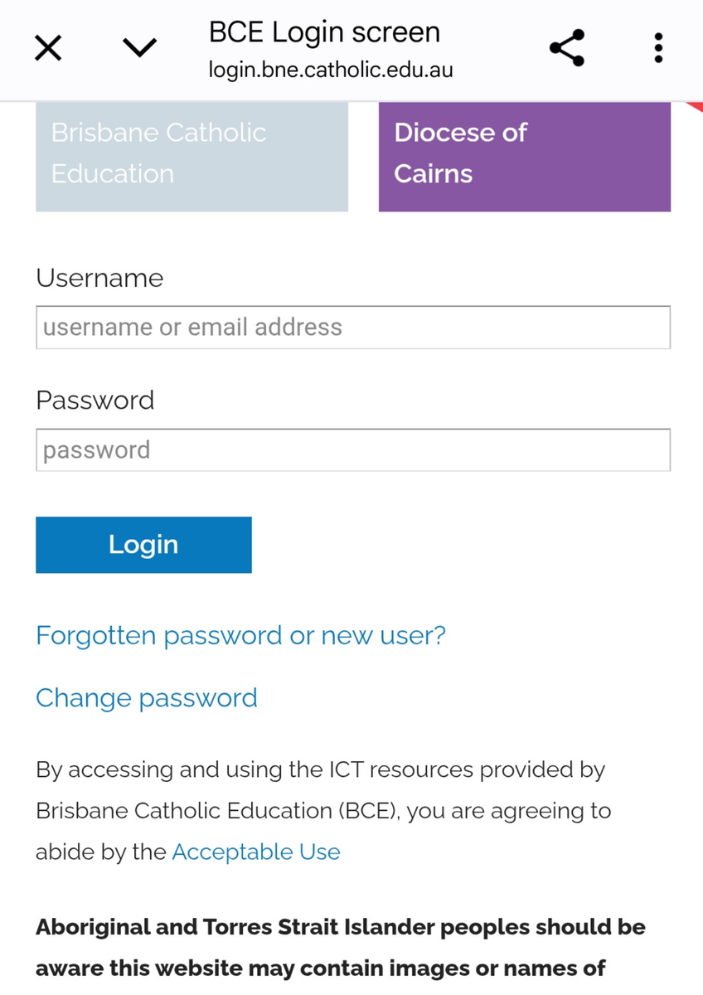Click the red corner ribbon at top right
Image resolution: width=703 pixels, height=995 pixels.
pyautogui.click(x=695, y=106)
